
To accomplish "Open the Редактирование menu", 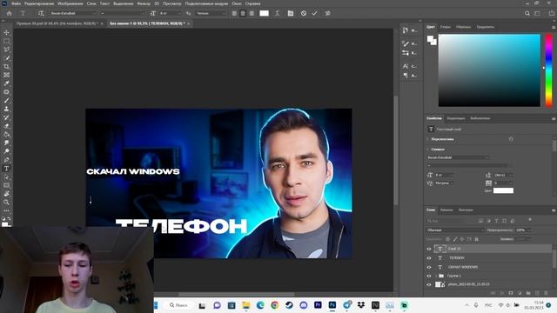I will click(39, 3).
